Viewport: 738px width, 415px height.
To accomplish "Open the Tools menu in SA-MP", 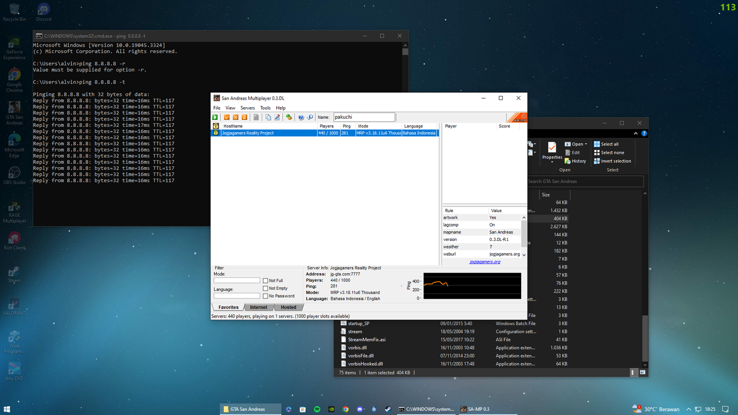I will pos(265,108).
